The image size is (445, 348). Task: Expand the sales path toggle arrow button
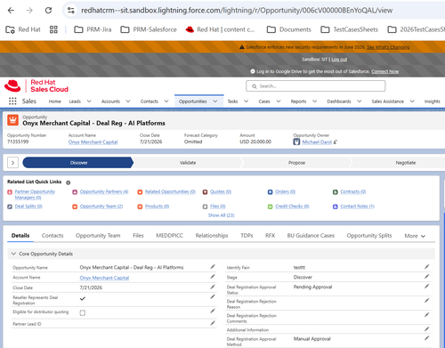12,163
